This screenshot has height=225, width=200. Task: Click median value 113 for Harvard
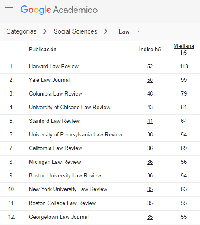tap(184, 67)
